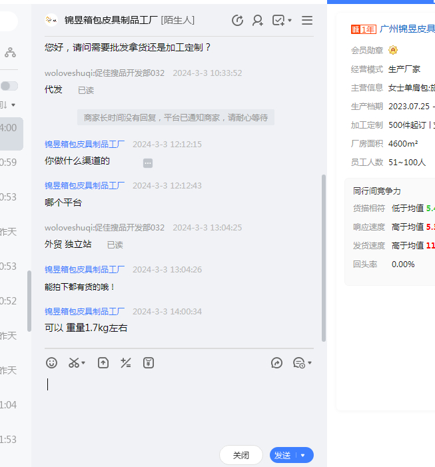Screen dimensions: 435x467
Task: Click the refresh clock icon in chat header
Action: pos(237,20)
